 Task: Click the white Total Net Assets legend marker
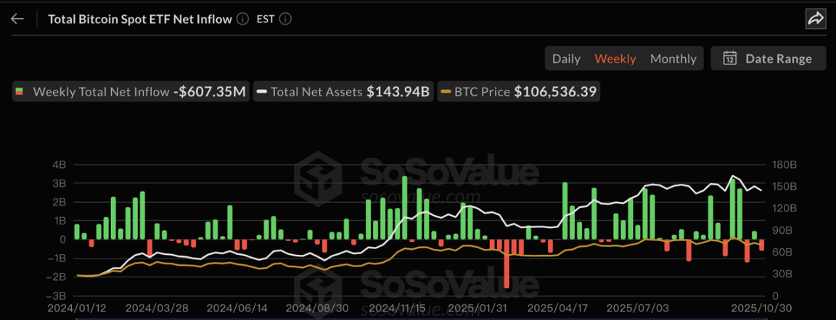[262, 92]
